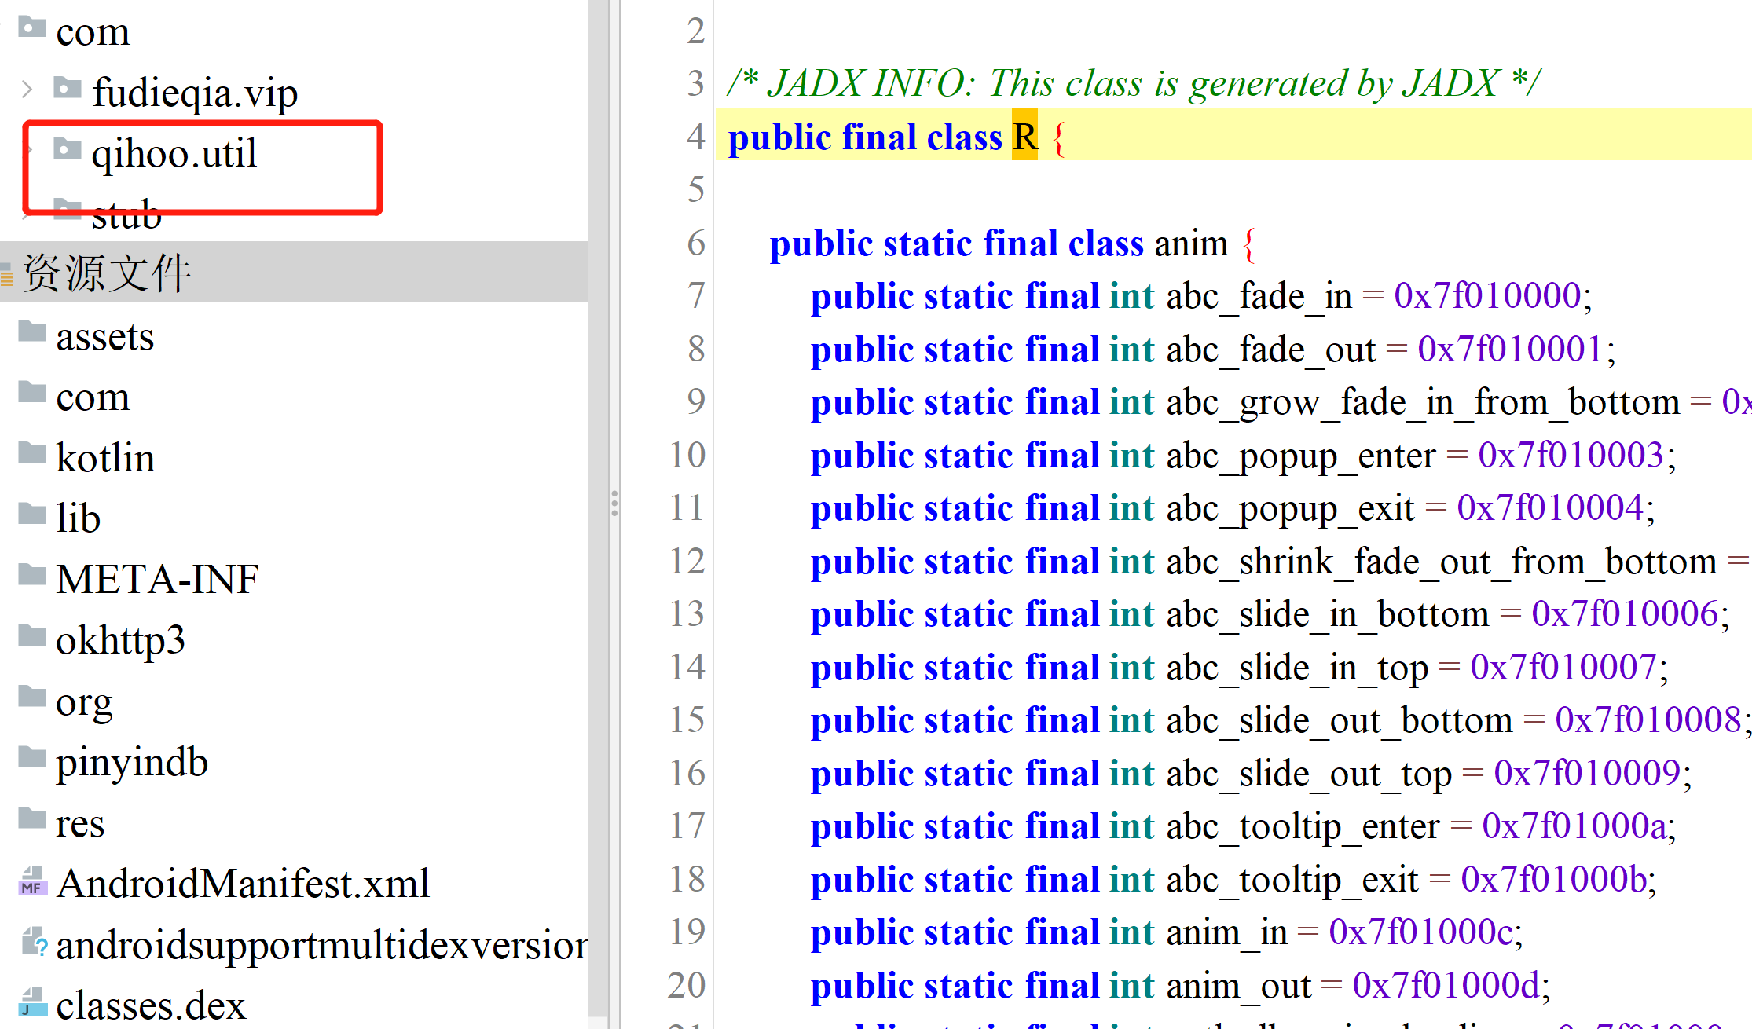Select the 资源文件 resources node

click(x=107, y=273)
